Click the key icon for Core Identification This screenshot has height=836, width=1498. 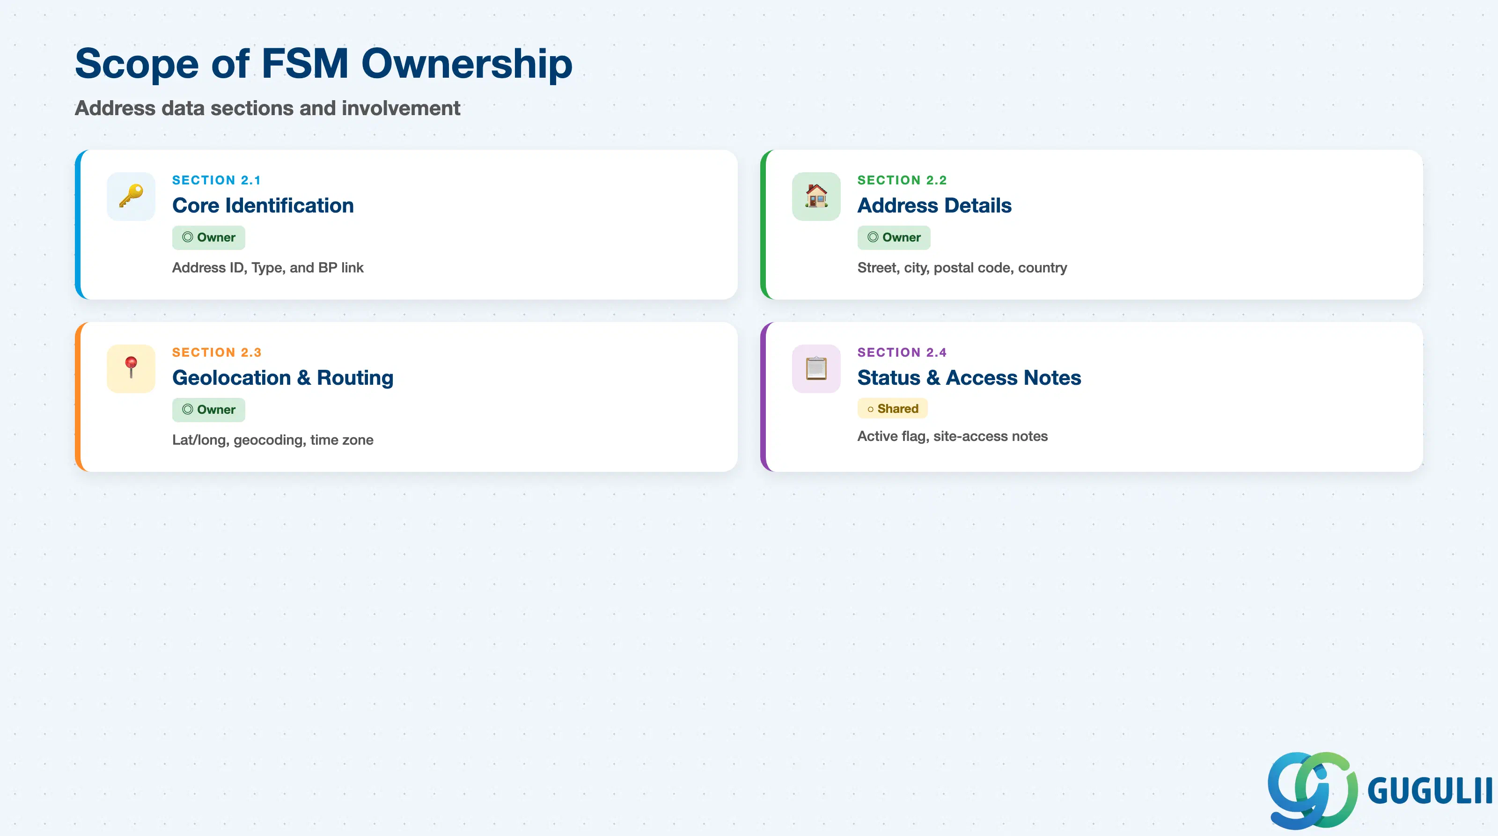pyautogui.click(x=131, y=196)
